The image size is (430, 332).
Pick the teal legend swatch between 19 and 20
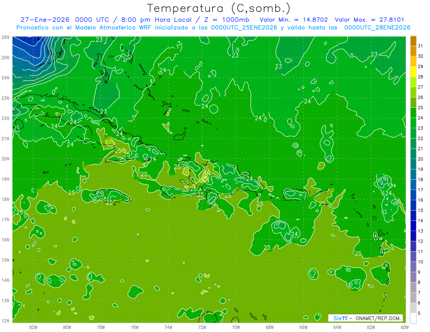click(413, 164)
